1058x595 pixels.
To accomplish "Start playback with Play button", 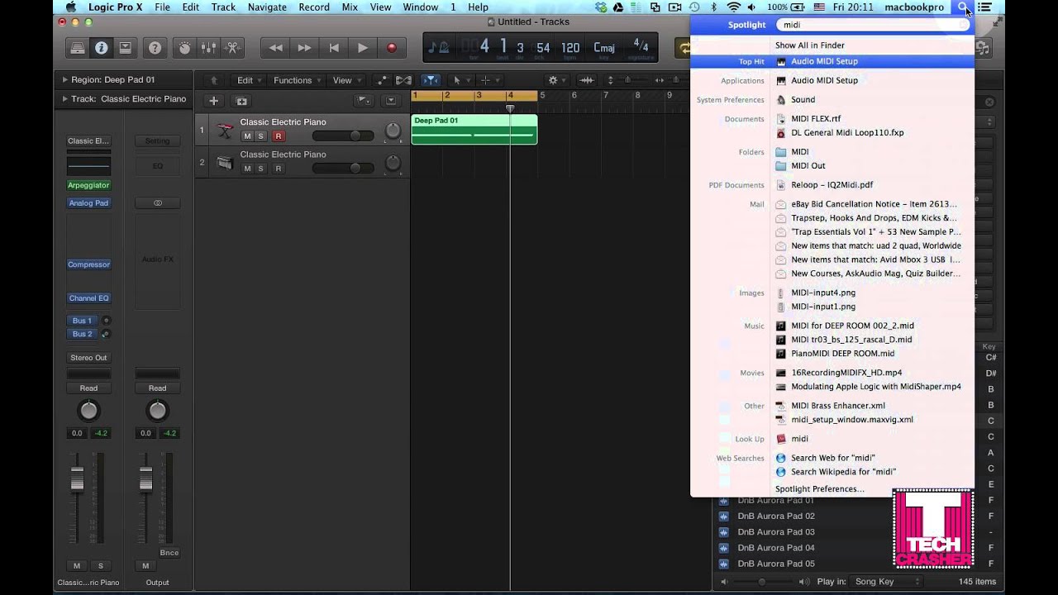I will click(362, 48).
